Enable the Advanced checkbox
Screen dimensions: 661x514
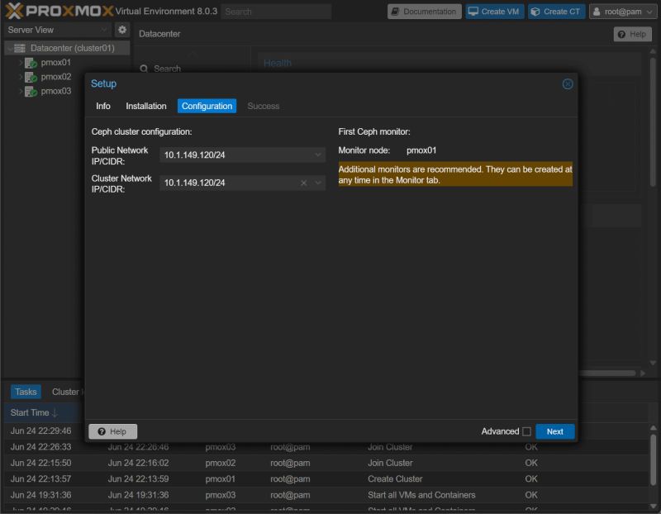[x=526, y=431]
